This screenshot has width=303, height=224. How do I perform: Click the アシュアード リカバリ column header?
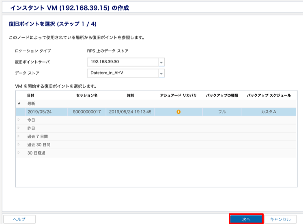point(178,95)
